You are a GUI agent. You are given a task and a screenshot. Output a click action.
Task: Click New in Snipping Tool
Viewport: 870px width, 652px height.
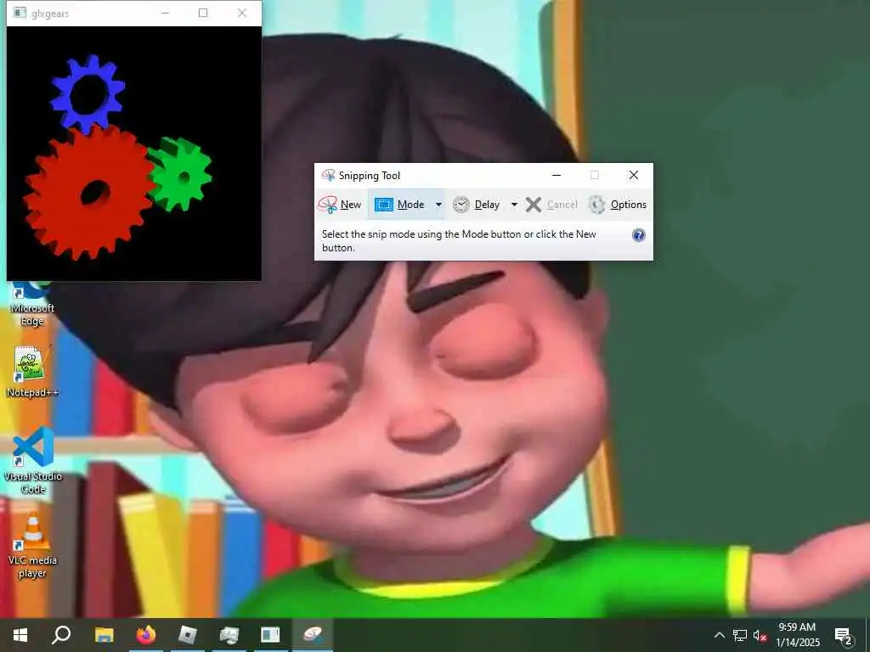[x=340, y=205]
